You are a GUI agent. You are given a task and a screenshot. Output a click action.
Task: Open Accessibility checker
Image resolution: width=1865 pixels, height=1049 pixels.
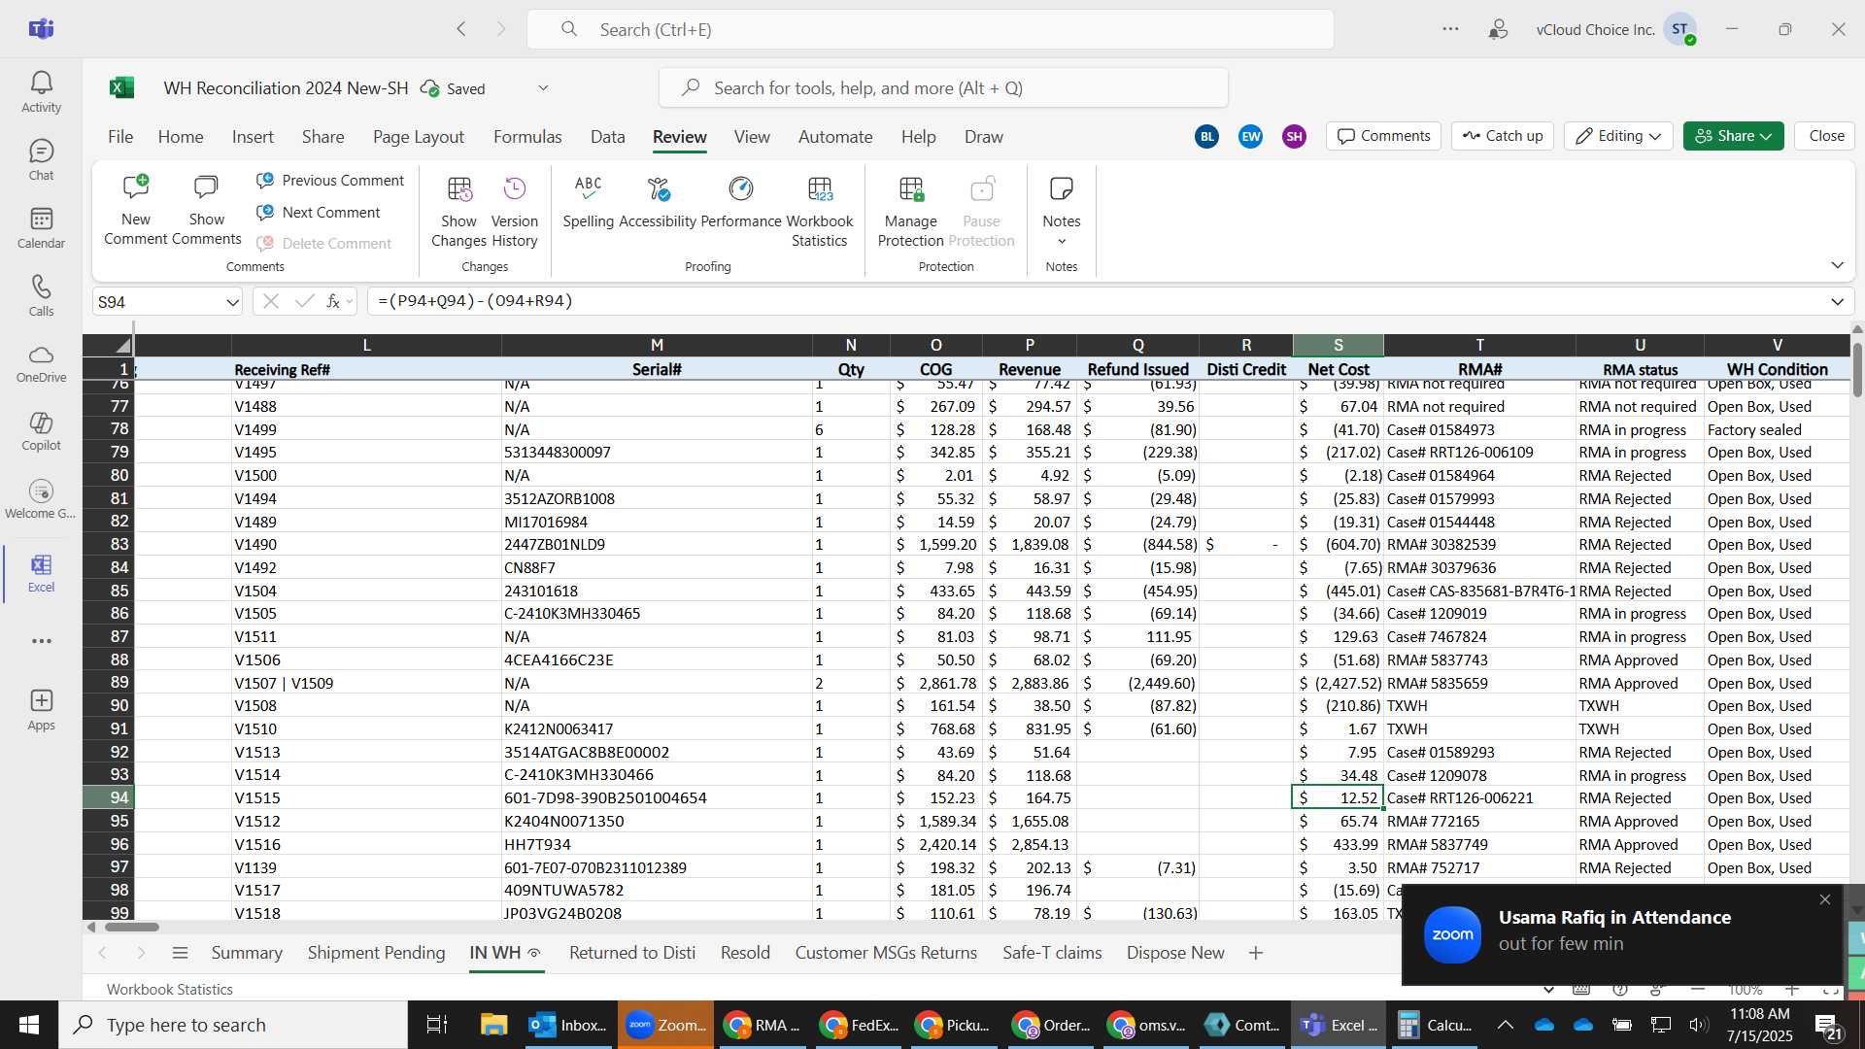(658, 202)
